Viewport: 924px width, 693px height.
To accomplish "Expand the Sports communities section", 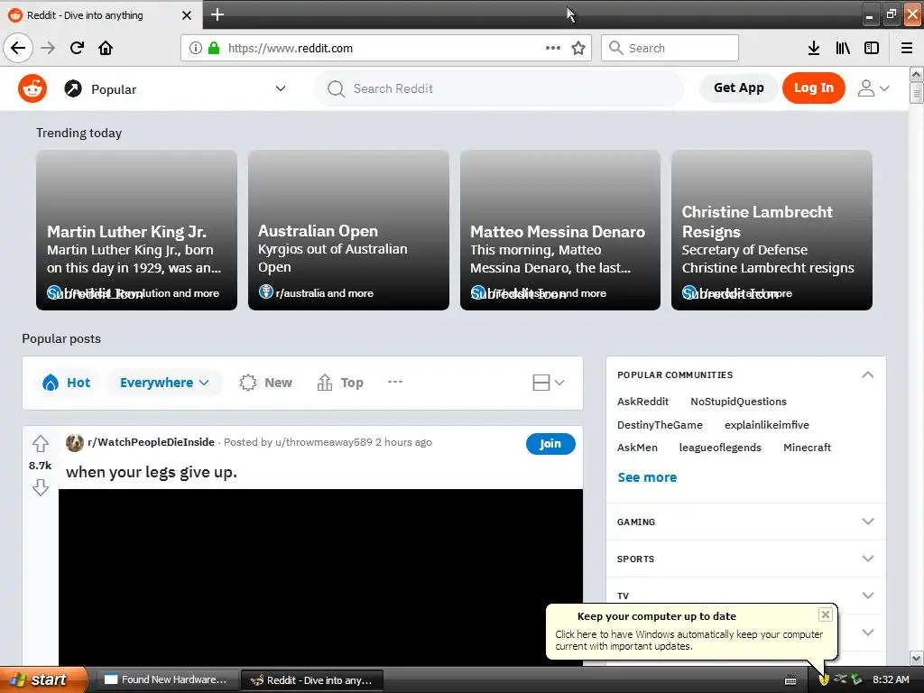I will pos(867,559).
